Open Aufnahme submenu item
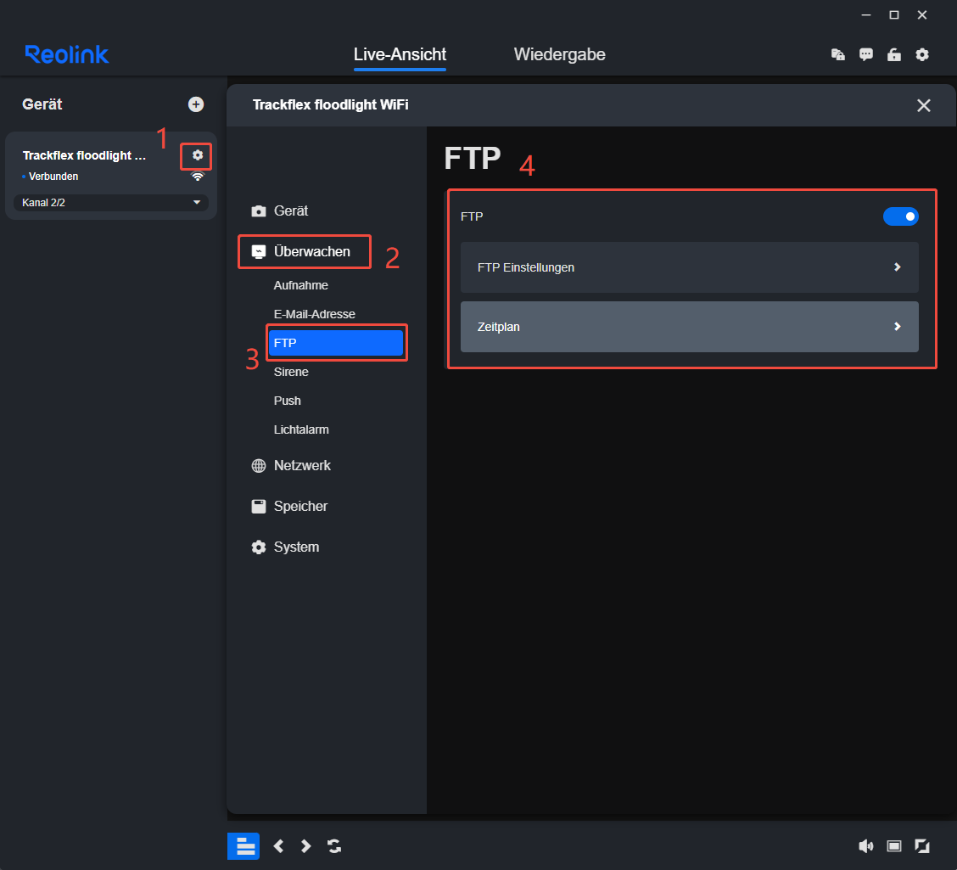This screenshot has height=870, width=957. (x=301, y=285)
